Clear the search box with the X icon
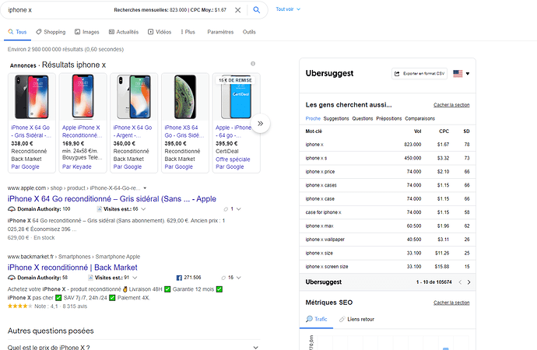 237,10
